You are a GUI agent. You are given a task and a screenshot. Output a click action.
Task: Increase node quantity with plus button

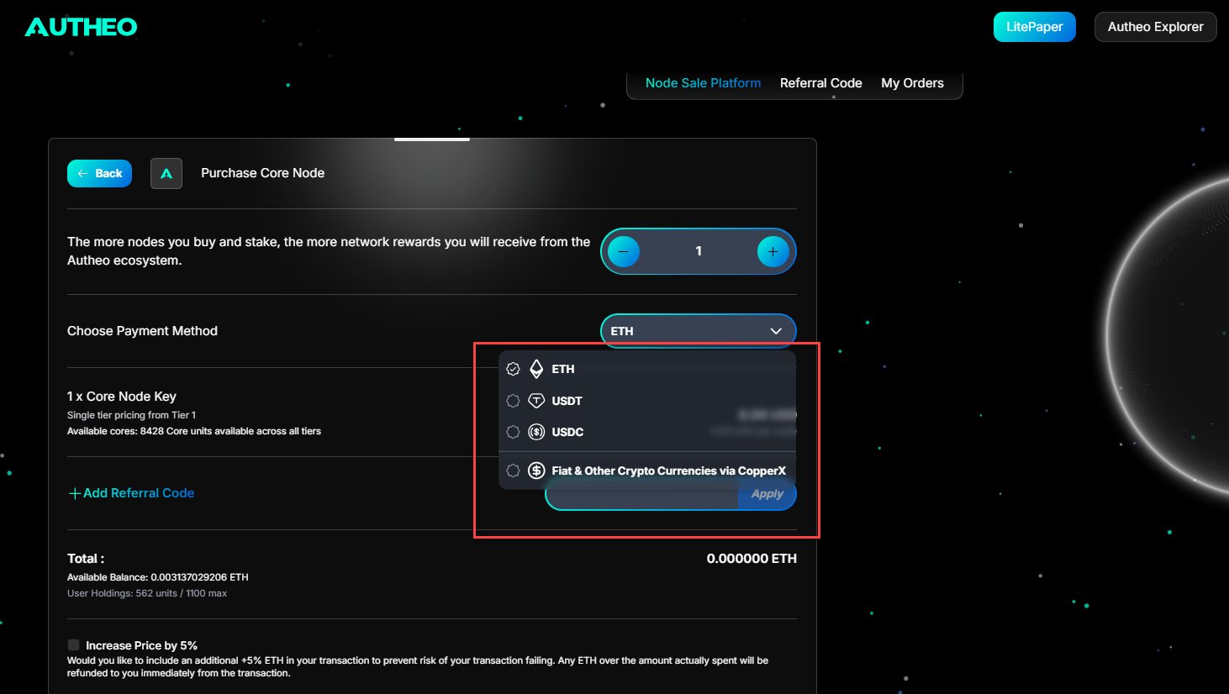(773, 251)
